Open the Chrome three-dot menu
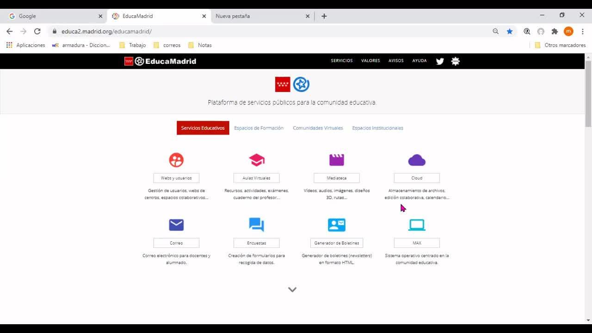Screen dimensions: 592x333 coord(583,31)
